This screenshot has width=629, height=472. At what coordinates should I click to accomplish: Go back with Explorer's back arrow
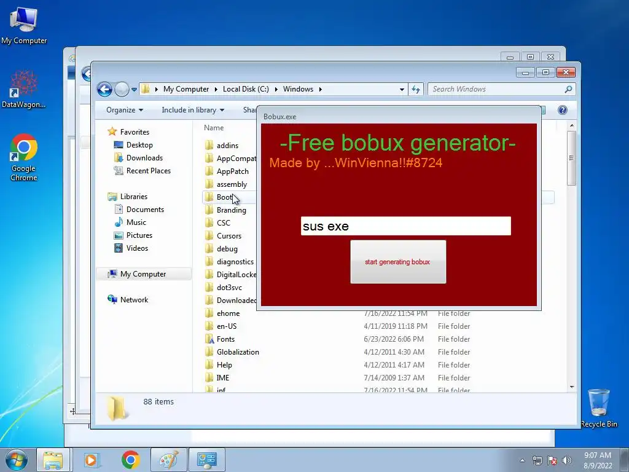coord(104,89)
